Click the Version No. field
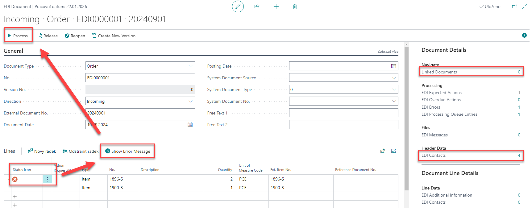The height and width of the screenshot is (208, 532). [x=140, y=89]
